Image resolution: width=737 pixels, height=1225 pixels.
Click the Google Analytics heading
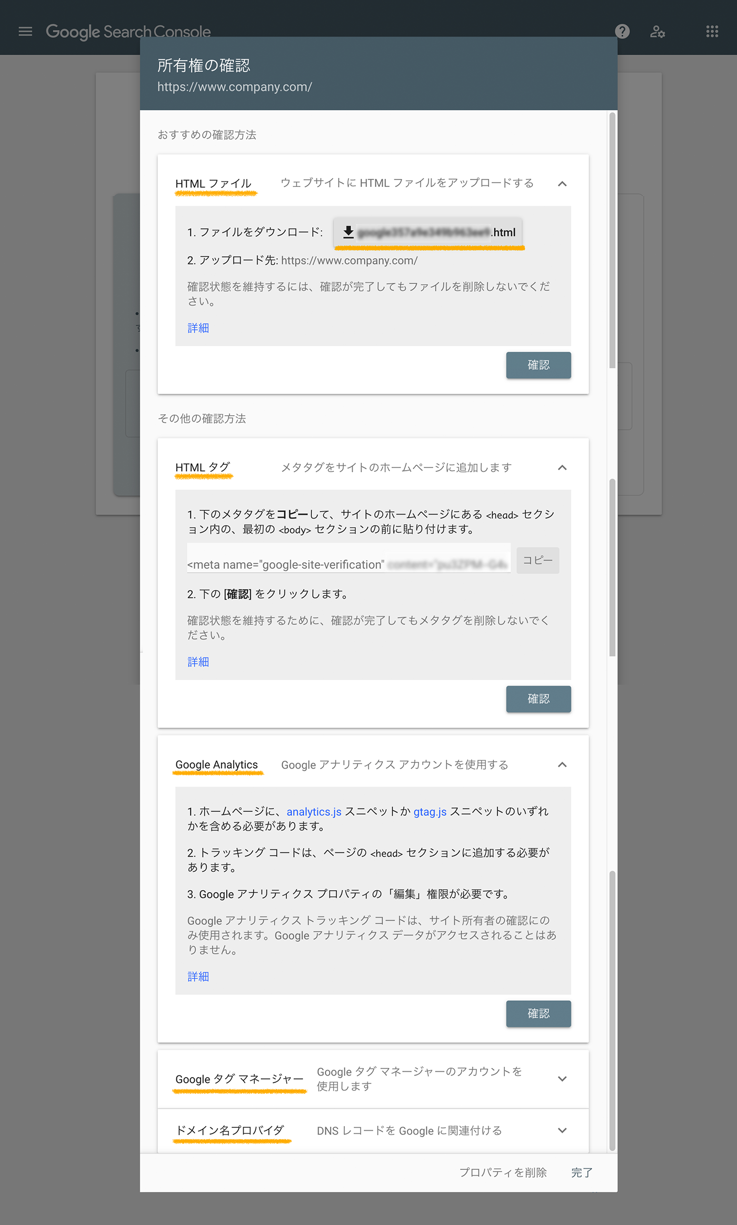point(216,764)
